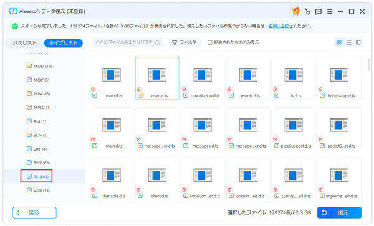
Task: Select events.d.ts file thumbnail
Action: tap(248, 75)
